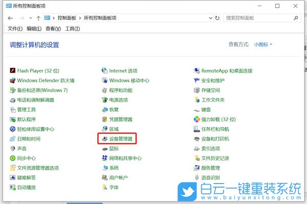Viewport: 307px width, 204px height.
Task: Click the 默认程序 icon
Action: pos(12,119)
